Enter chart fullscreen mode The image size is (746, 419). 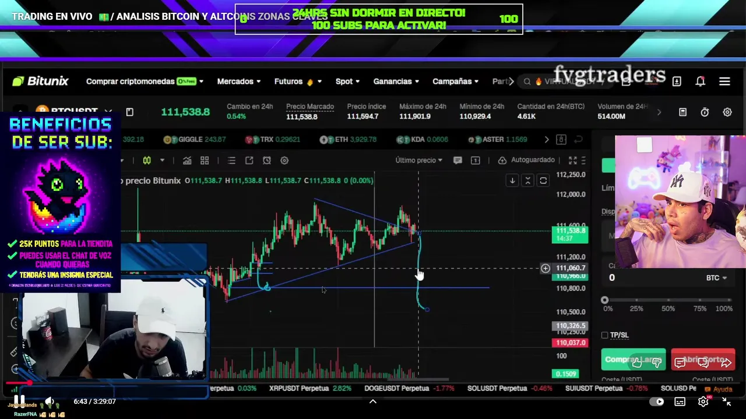pos(572,160)
